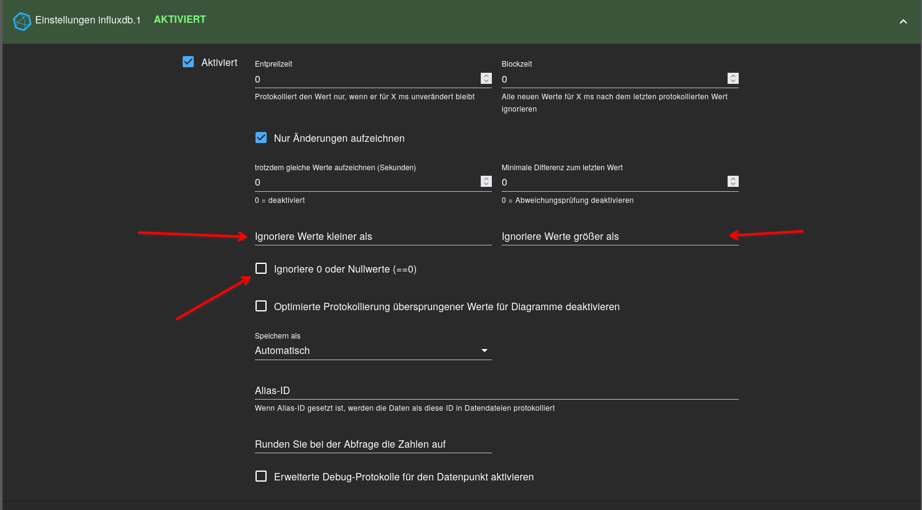Image resolution: width=922 pixels, height=510 pixels.
Task: Enable Erweiterte Debug-Protokolle checkbox
Action: pyautogui.click(x=261, y=476)
